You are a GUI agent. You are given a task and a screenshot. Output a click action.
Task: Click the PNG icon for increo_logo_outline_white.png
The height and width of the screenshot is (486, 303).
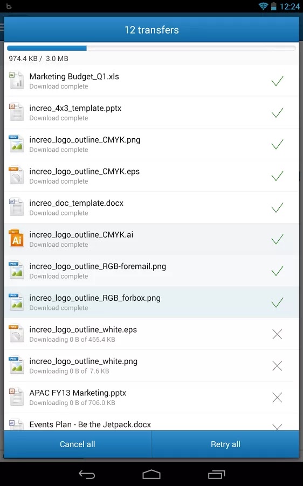pos(16,365)
